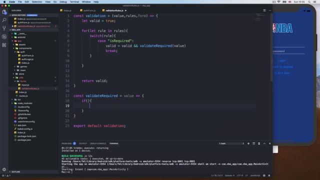
Task: Click UTF-8 encoding in status bar
Action: (x=240, y=175)
